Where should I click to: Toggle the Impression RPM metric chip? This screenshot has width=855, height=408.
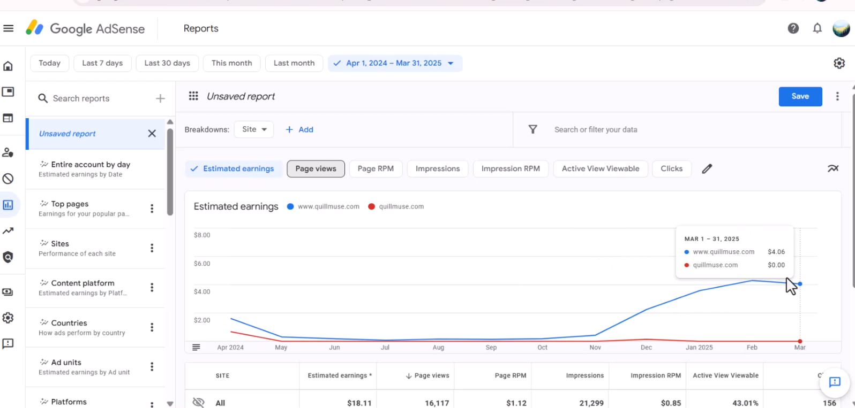pos(511,168)
